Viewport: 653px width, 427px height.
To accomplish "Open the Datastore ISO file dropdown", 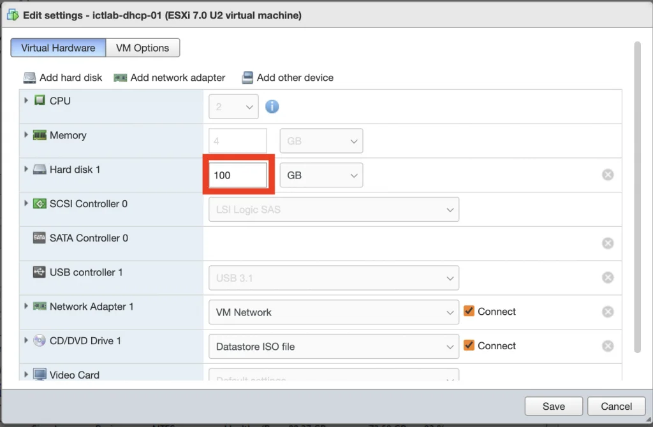I will 334,347.
